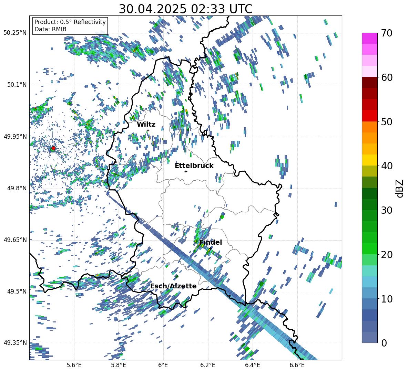The width and height of the screenshot is (408, 372).
Task: Click the Findel label
Action: point(211,242)
